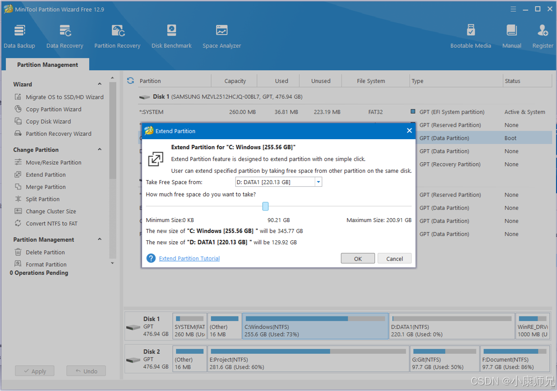Choose Split Partition
557x391 pixels.
[37, 199]
